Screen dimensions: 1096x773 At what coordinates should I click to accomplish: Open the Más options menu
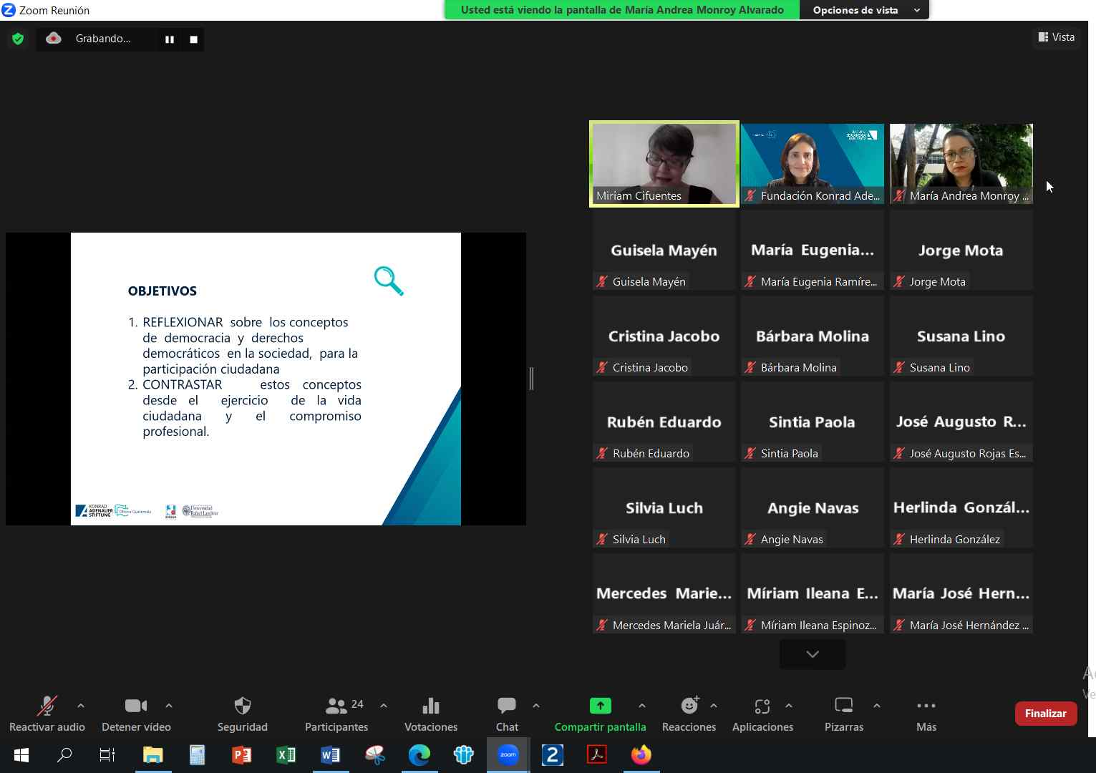[926, 706]
